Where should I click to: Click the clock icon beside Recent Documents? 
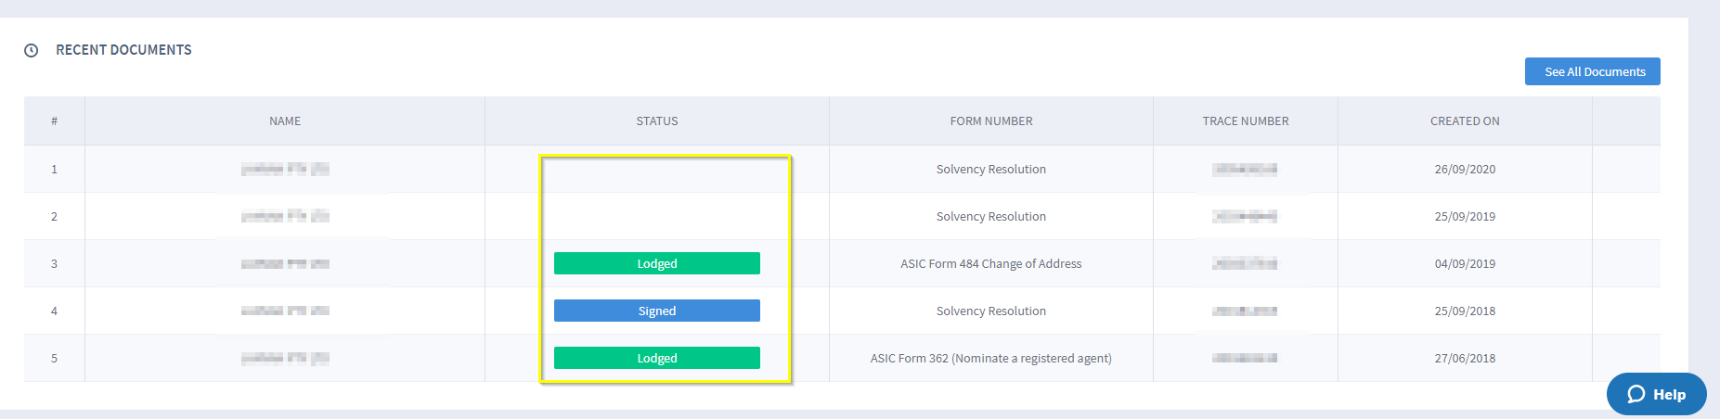[x=32, y=50]
